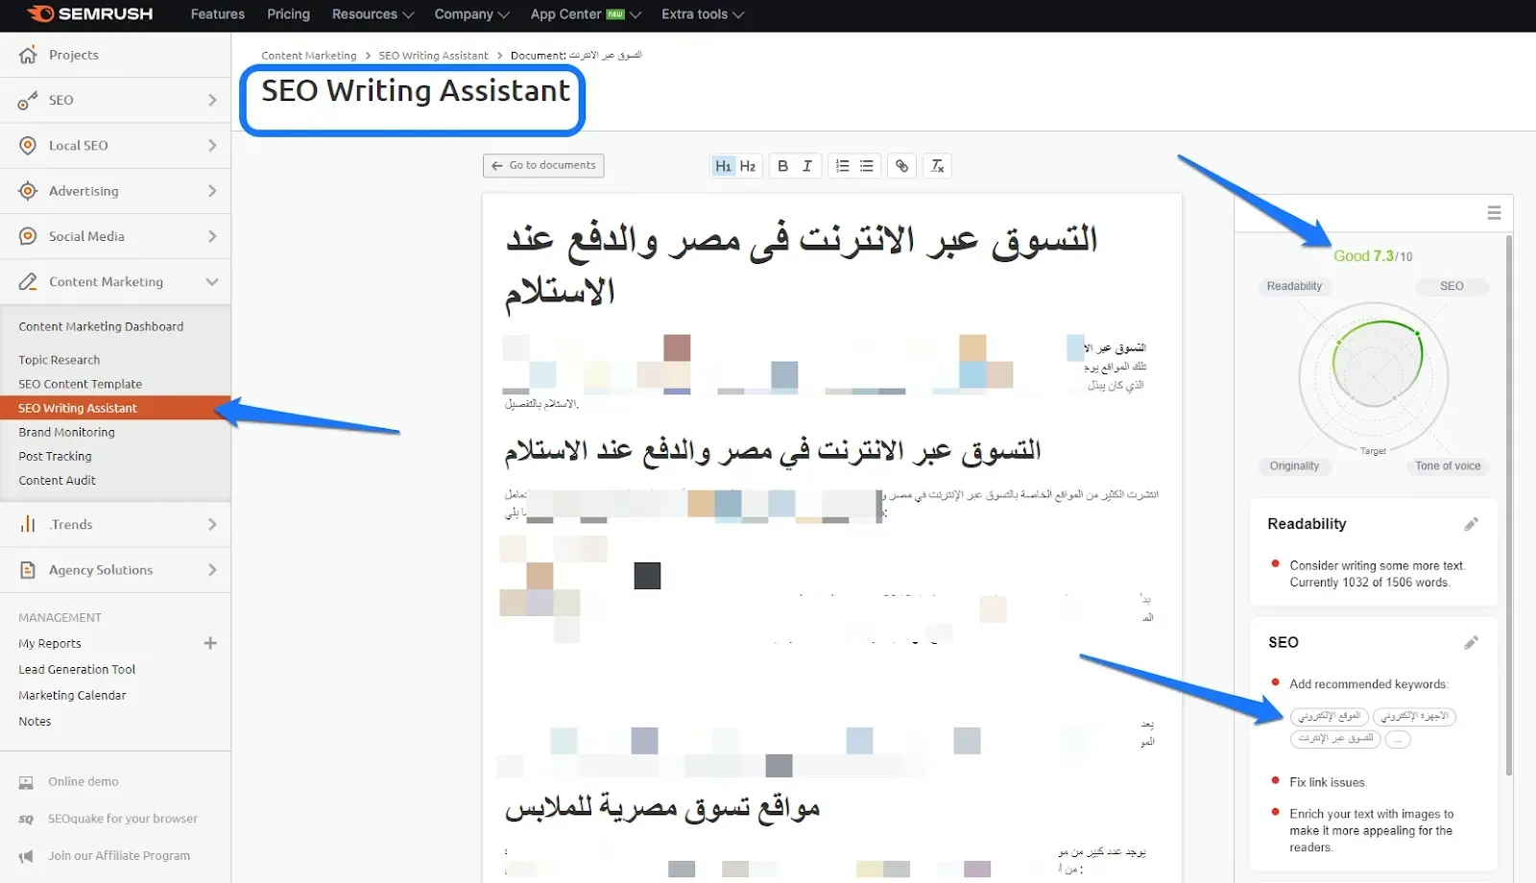The width and height of the screenshot is (1536, 883).
Task: Click the Online demo icon
Action: 26,782
